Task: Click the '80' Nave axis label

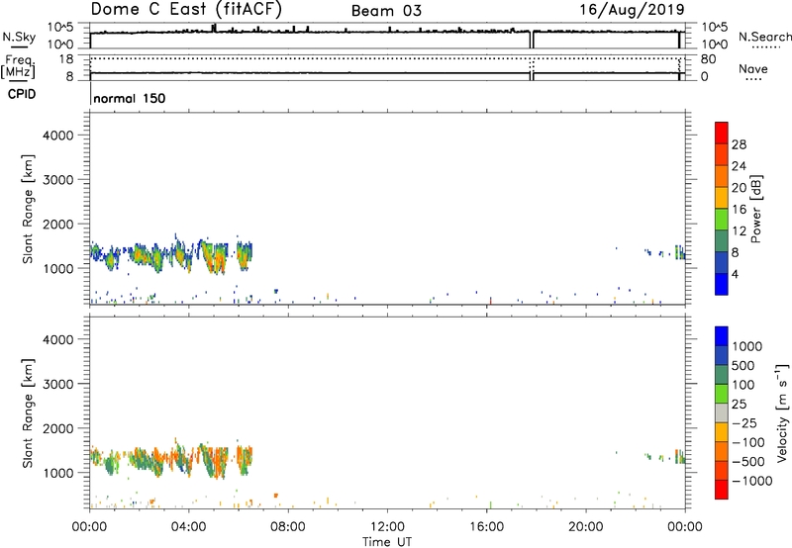Action: point(708,59)
